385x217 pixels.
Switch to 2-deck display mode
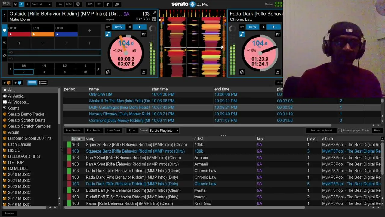(21, 4)
